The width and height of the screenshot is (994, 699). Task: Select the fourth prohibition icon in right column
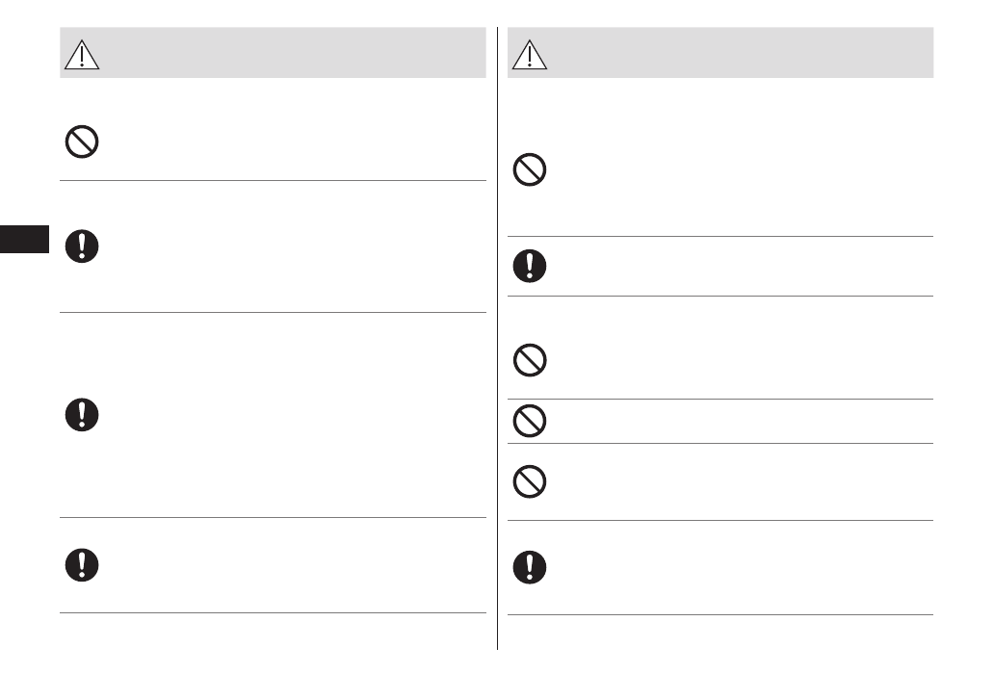pyautogui.click(x=530, y=481)
